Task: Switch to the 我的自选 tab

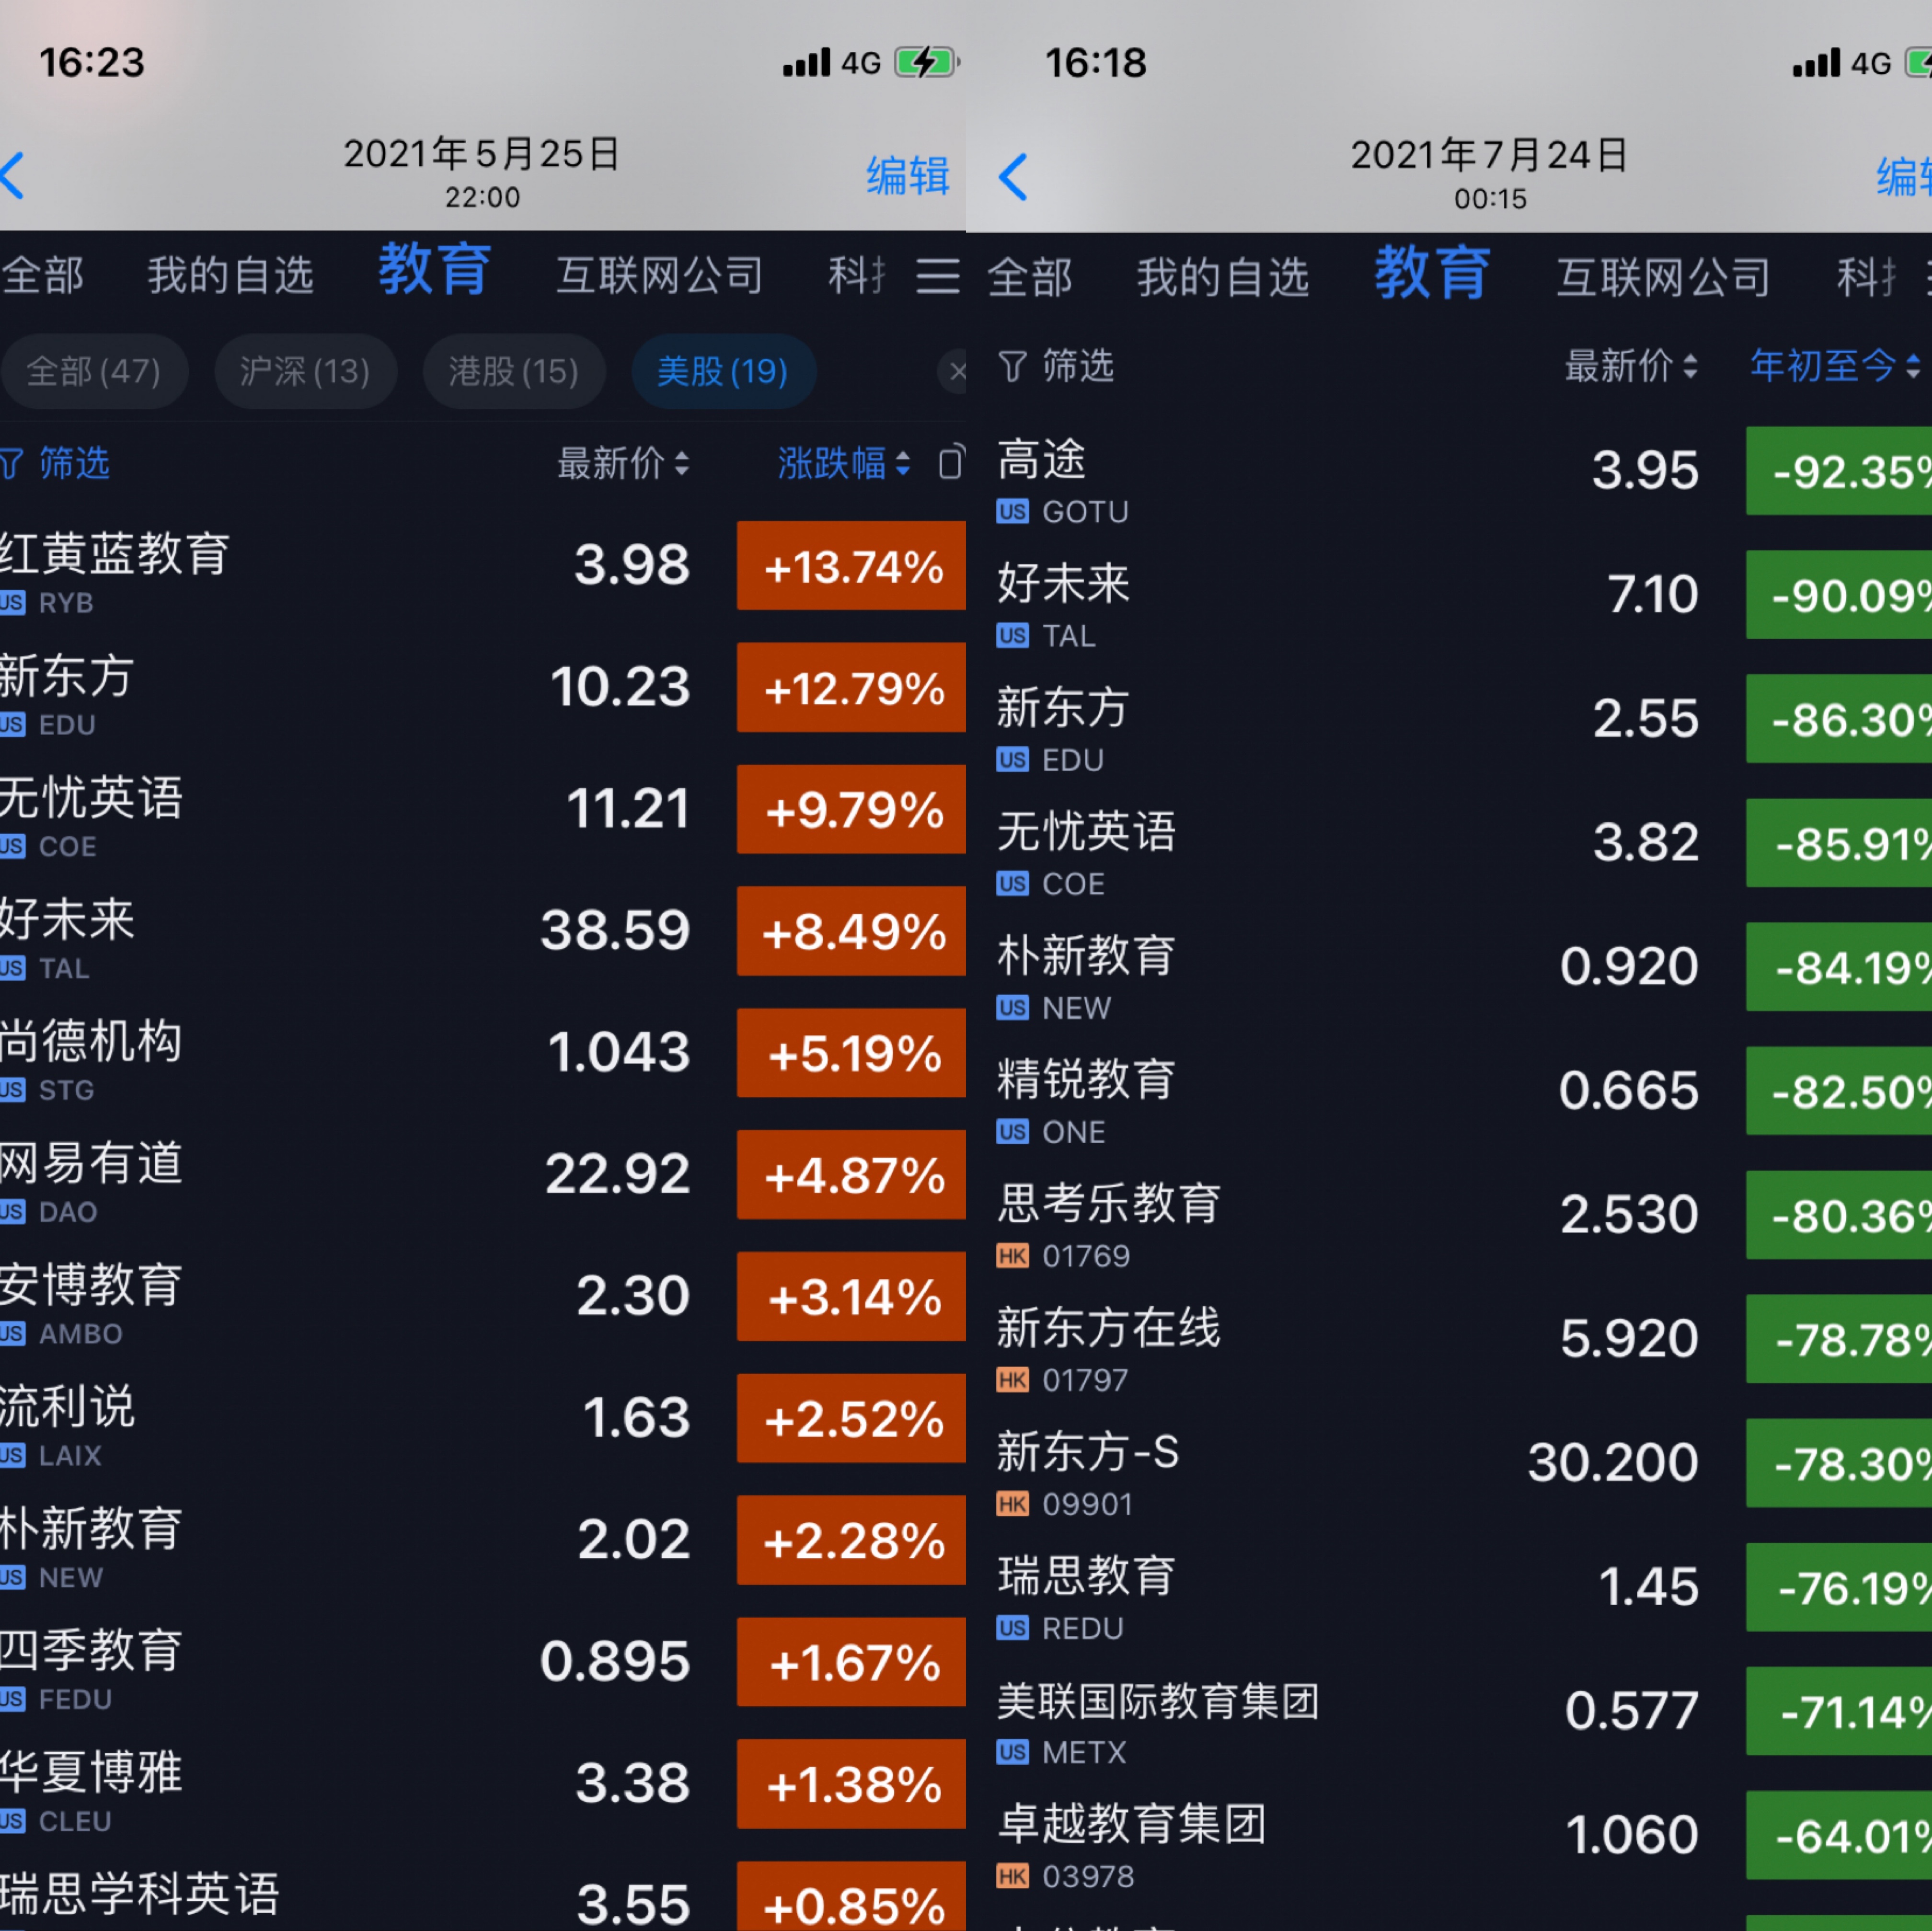Action: tap(231, 275)
